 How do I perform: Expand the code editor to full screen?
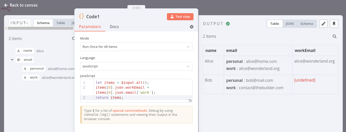click(x=190, y=100)
